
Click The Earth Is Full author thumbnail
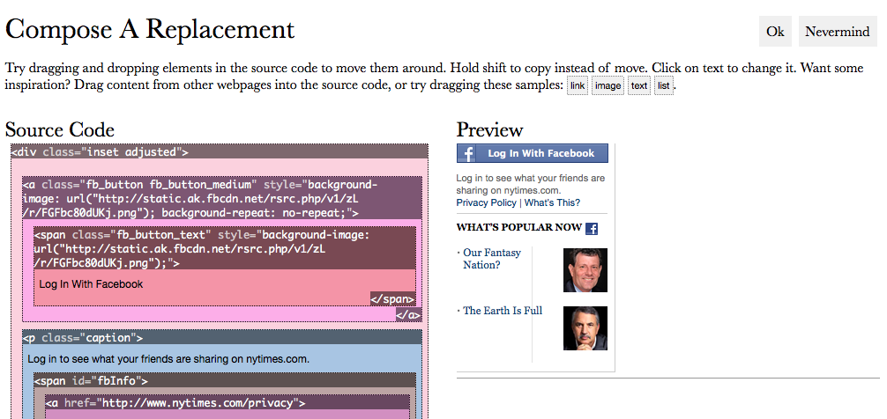585,328
